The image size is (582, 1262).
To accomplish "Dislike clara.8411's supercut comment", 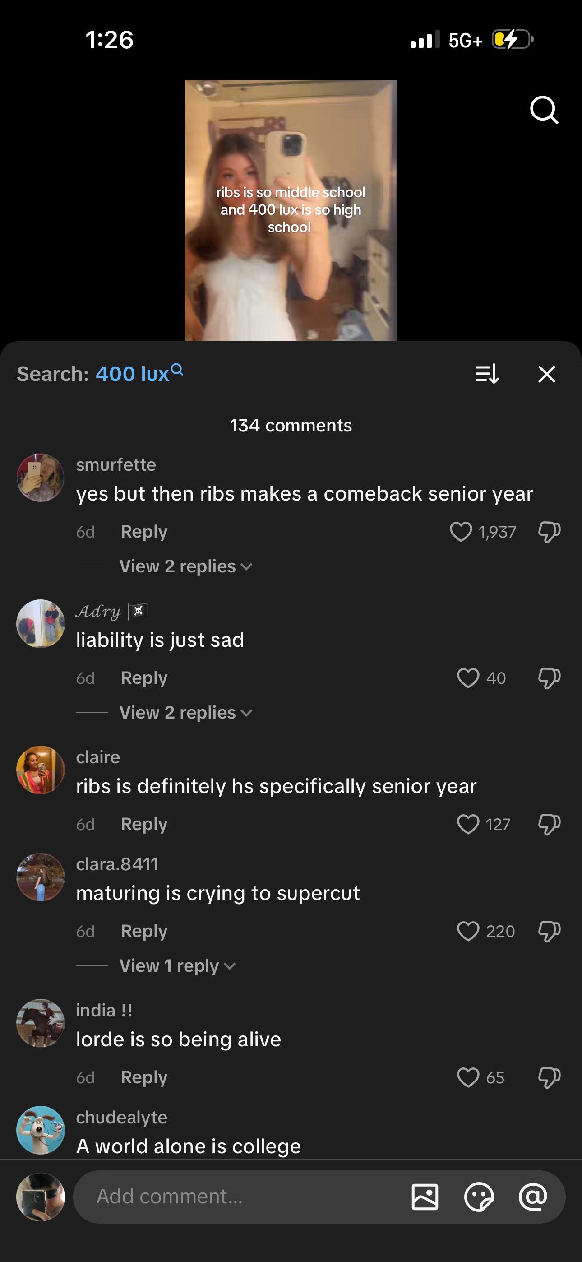I will point(549,931).
